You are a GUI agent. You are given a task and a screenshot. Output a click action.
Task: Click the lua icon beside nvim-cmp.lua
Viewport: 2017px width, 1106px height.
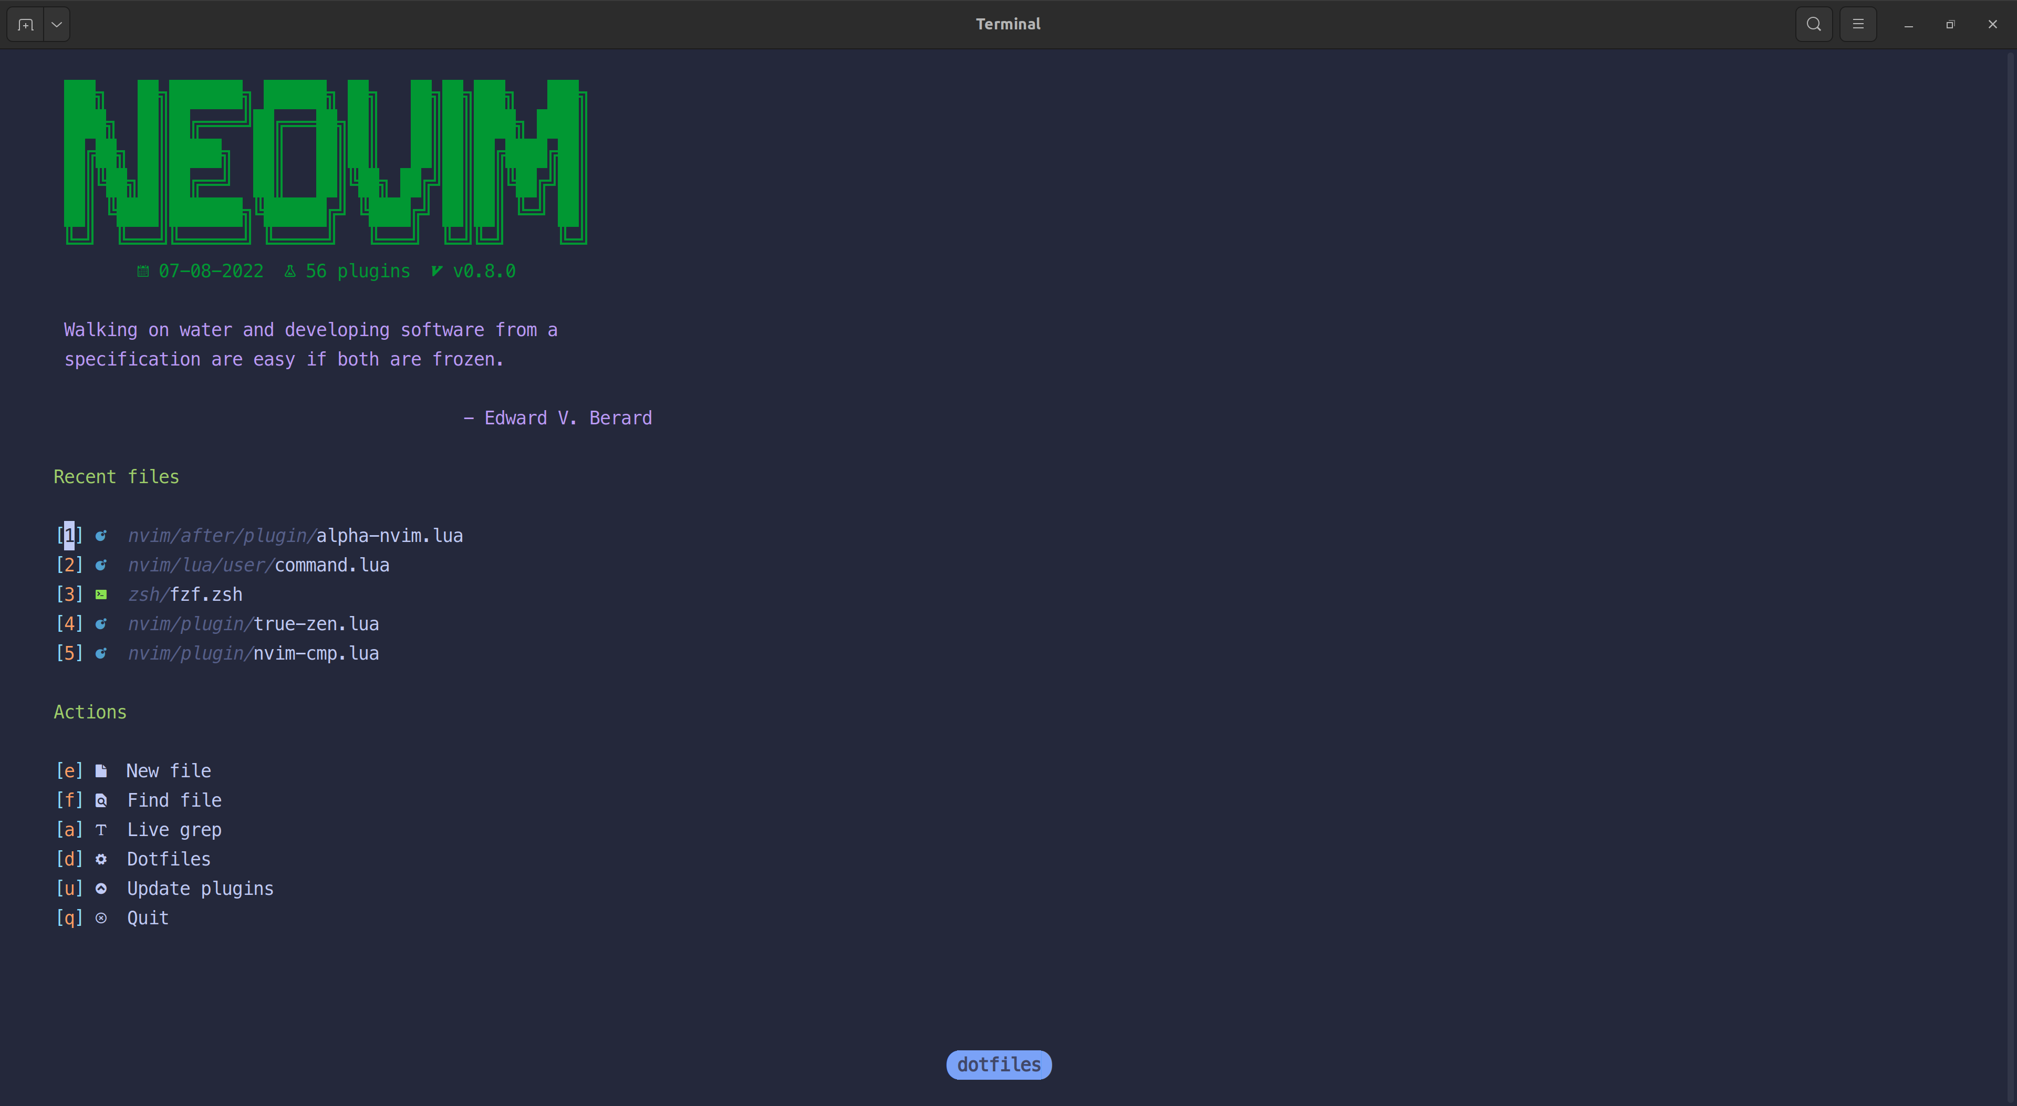(102, 654)
